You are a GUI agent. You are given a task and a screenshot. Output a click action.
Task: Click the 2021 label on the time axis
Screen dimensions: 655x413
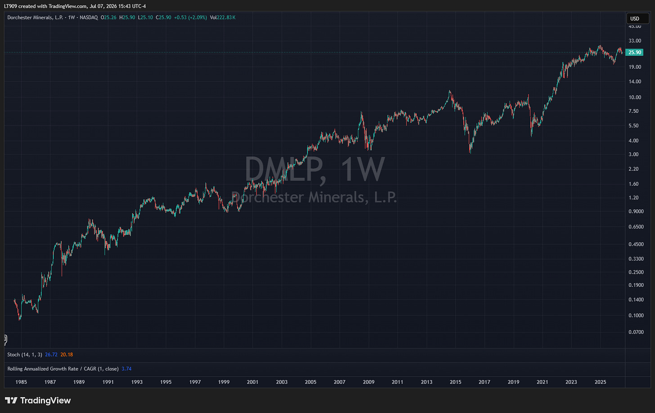click(542, 382)
